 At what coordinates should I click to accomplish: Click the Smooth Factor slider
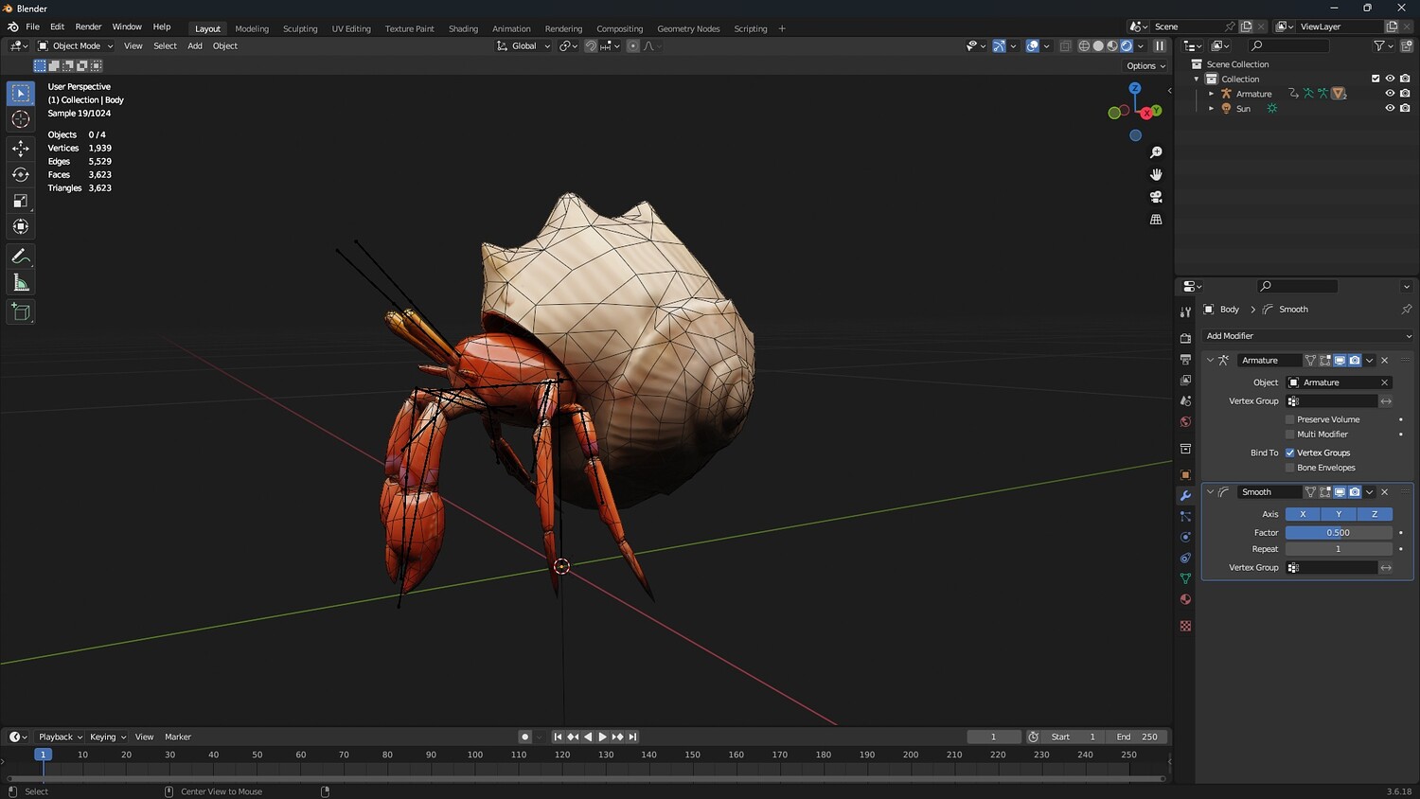tap(1338, 533)
